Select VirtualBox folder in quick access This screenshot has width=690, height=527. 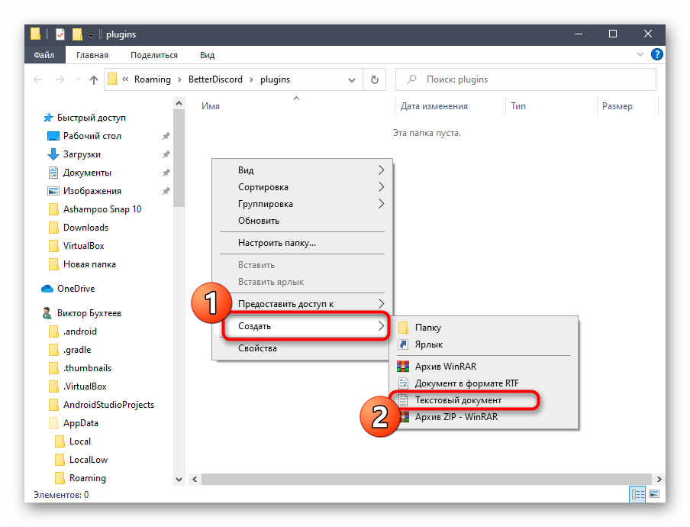pyautogui.click(x=83, y=246)
